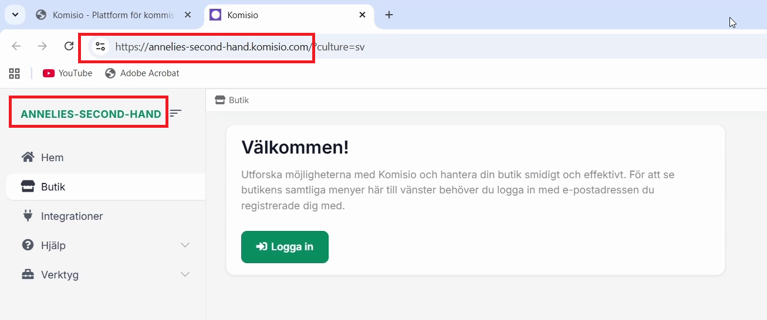Click the Logga in button
This screenshot has height=320, width=767.
[285, 247]
